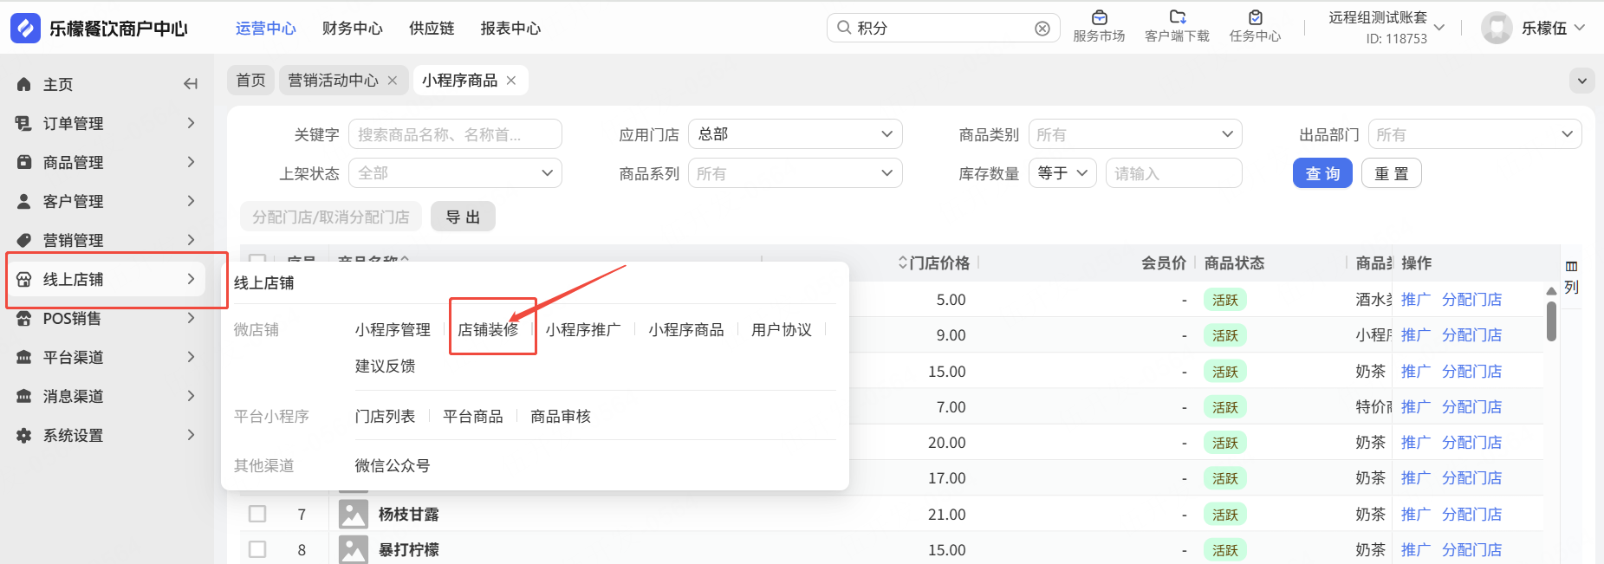Screen dimensions: 1604x564
Task: Open the 商品系列 dropdown
Action: coord(796,173)
